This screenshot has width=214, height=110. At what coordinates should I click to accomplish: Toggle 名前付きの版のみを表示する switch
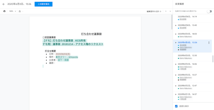point(209,11)
